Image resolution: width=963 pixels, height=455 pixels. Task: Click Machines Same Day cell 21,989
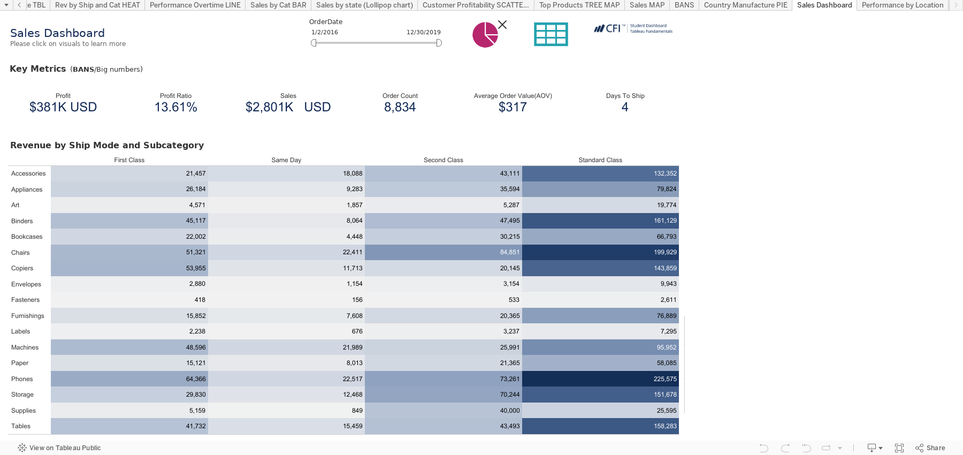click(286, 347)
